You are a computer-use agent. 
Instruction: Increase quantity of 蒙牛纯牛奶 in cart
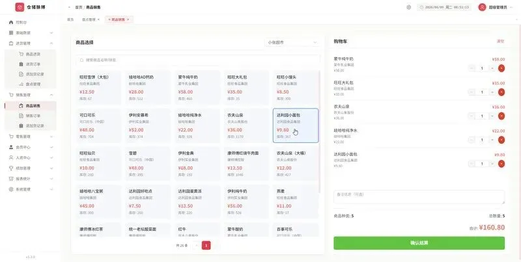[x=492, y=68]
